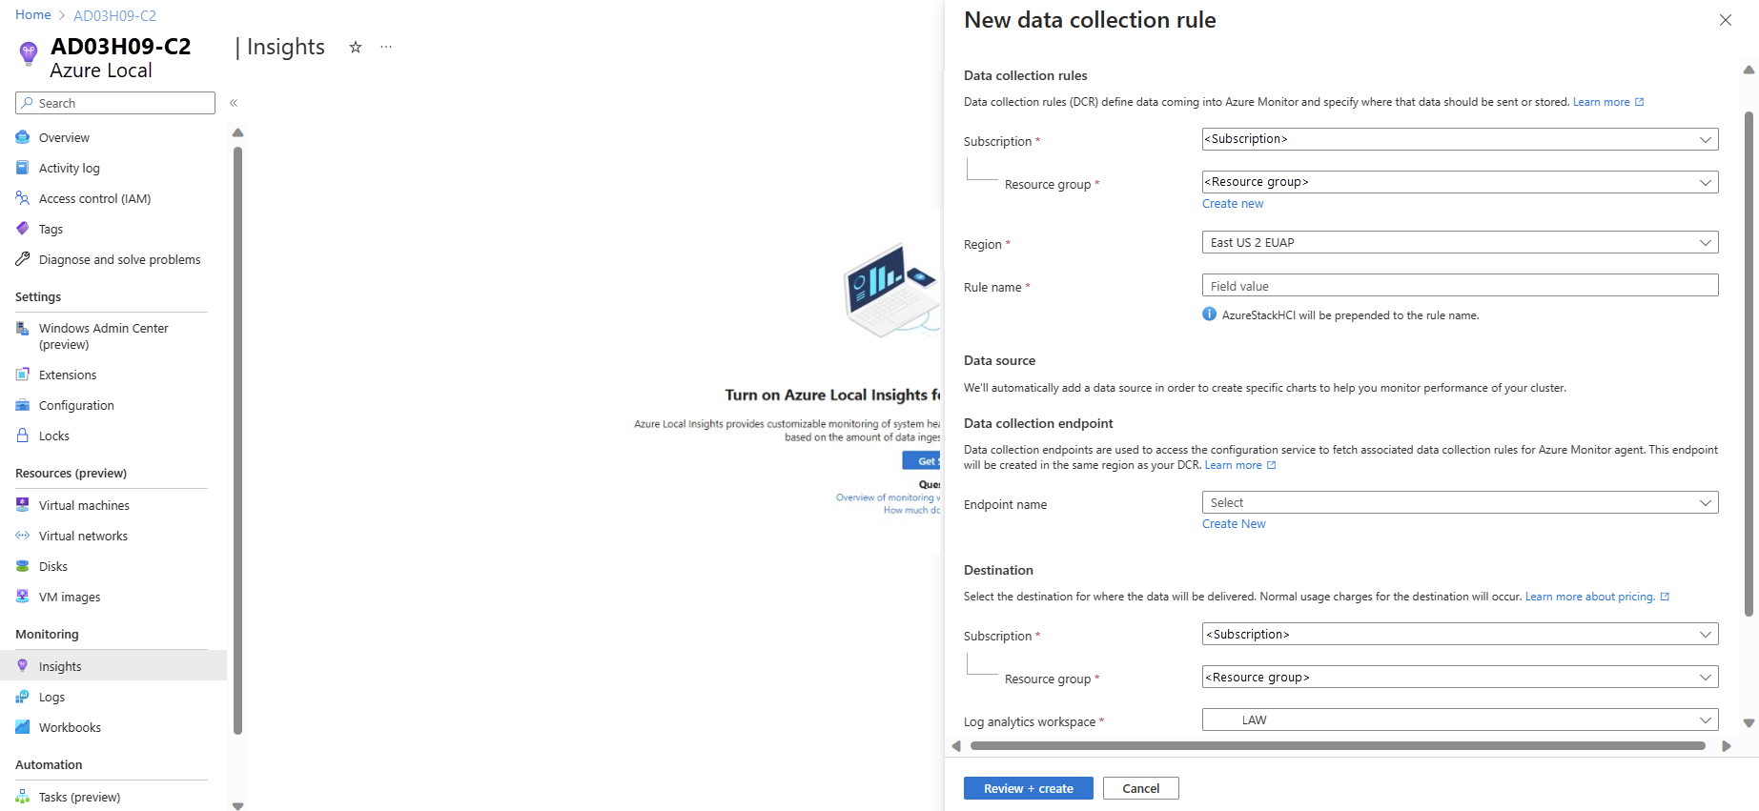Click the Configuration icon

tap(23, 405)
